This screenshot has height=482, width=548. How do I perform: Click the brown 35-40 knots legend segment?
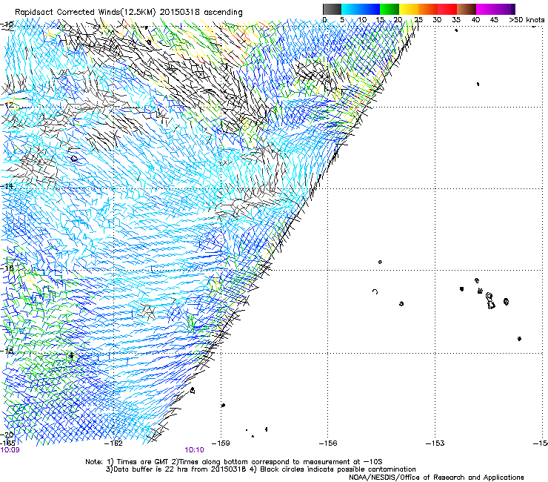[467, 9]
